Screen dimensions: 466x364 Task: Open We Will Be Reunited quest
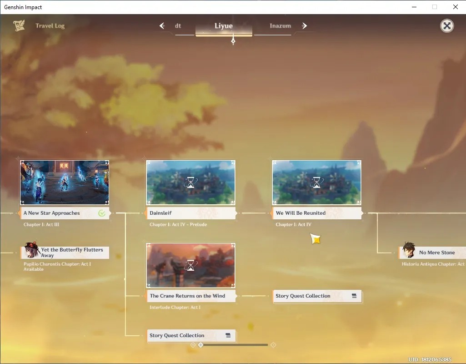pos(317,213)
